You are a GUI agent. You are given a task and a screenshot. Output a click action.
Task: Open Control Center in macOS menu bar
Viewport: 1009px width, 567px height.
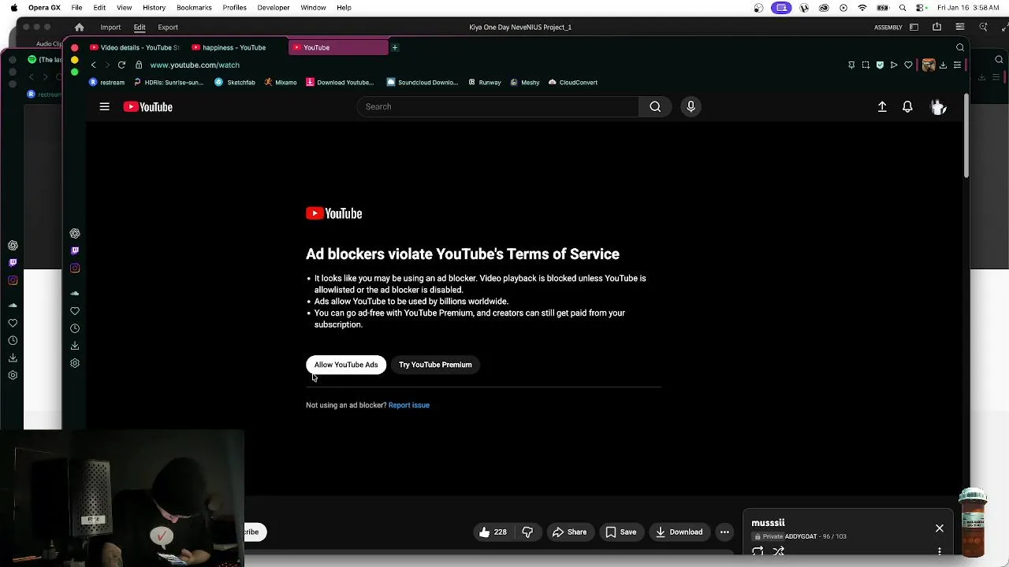pyautogui.click(x=919, y=7)
